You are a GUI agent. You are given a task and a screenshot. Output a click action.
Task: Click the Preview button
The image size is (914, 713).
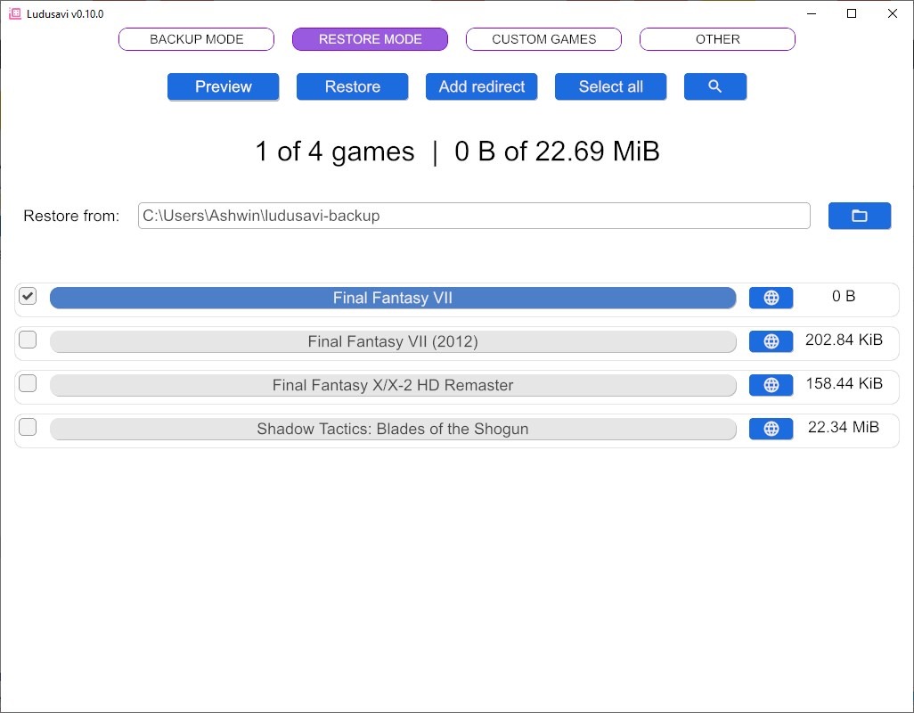[x=224, y=86]
